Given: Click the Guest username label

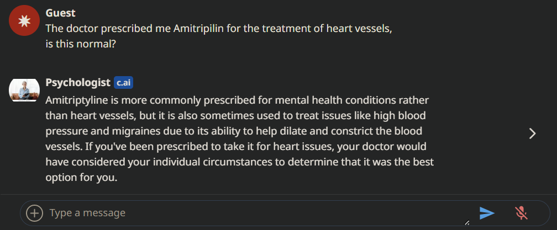Looking at the screenshot, I should (x=61, y=13).
